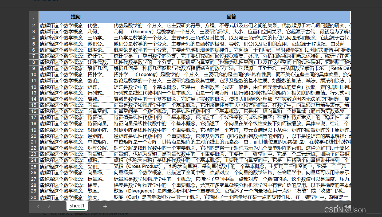Select row header number 30
382x217 pixels.
pyautogui.click(x=34, y=197)
